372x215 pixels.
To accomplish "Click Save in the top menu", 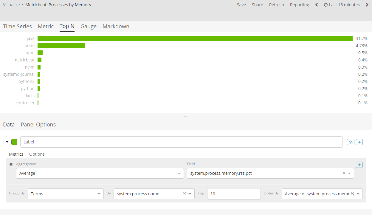I will (x=241, y=5).
